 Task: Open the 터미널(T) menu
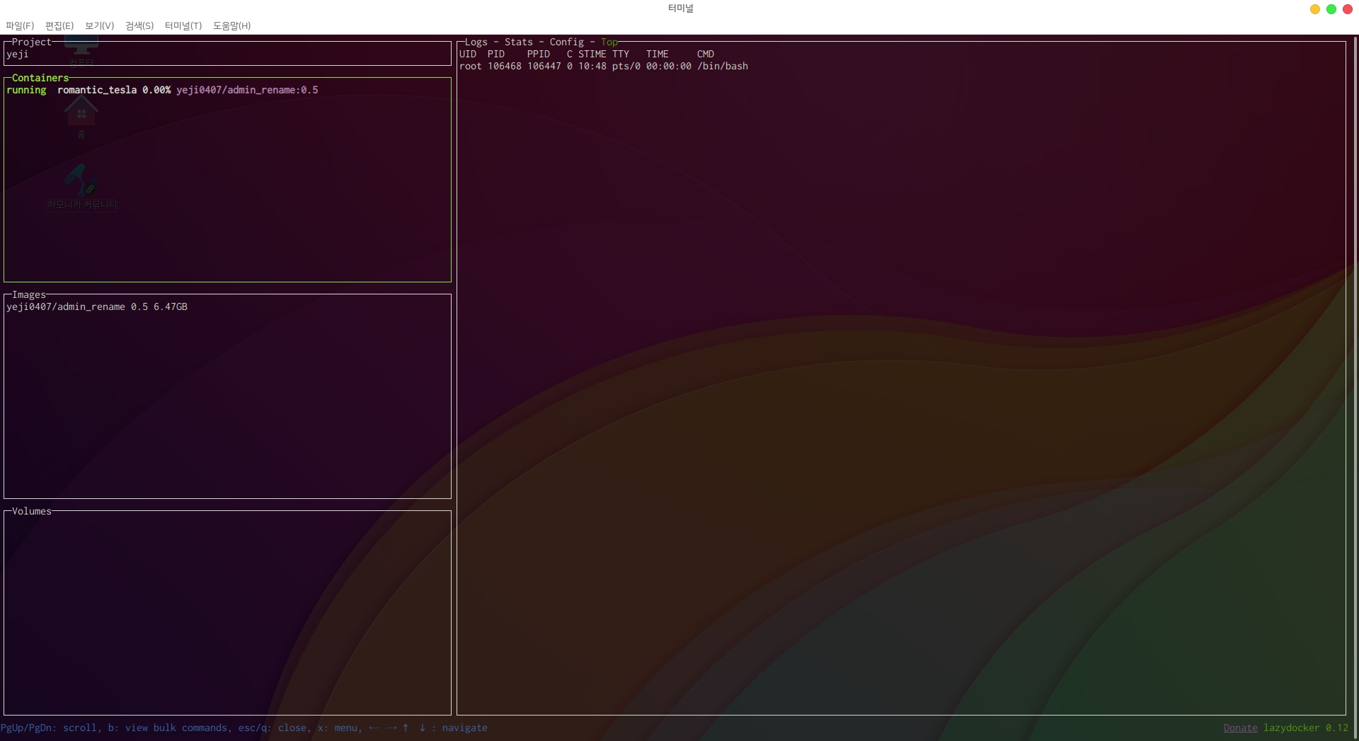click(x=183, y=25)
